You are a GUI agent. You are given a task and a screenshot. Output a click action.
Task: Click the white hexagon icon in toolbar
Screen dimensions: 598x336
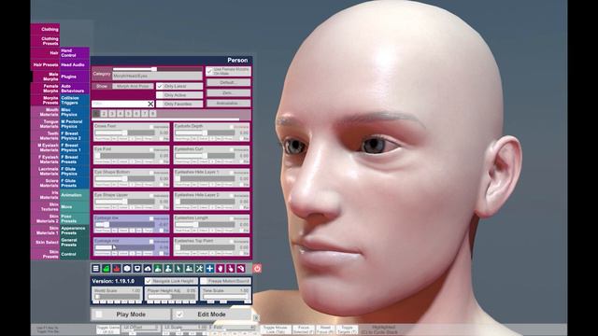127,269
